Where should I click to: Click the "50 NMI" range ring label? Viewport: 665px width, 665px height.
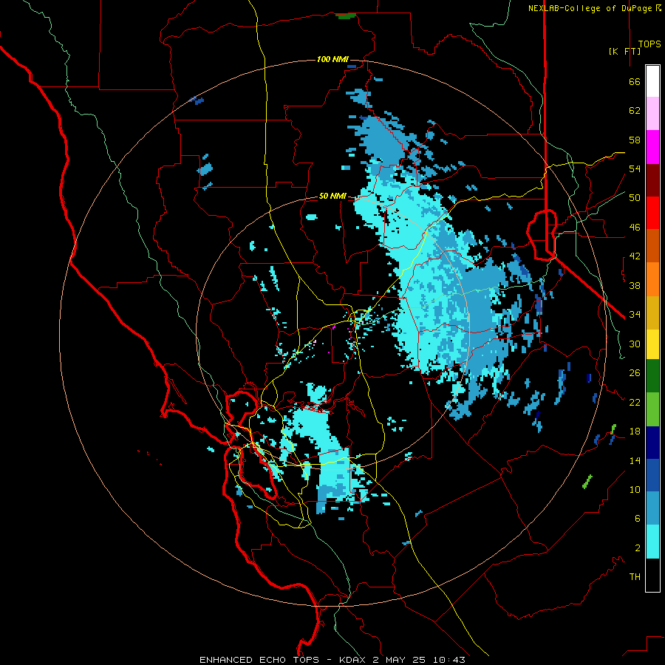[x=332, y=196]
